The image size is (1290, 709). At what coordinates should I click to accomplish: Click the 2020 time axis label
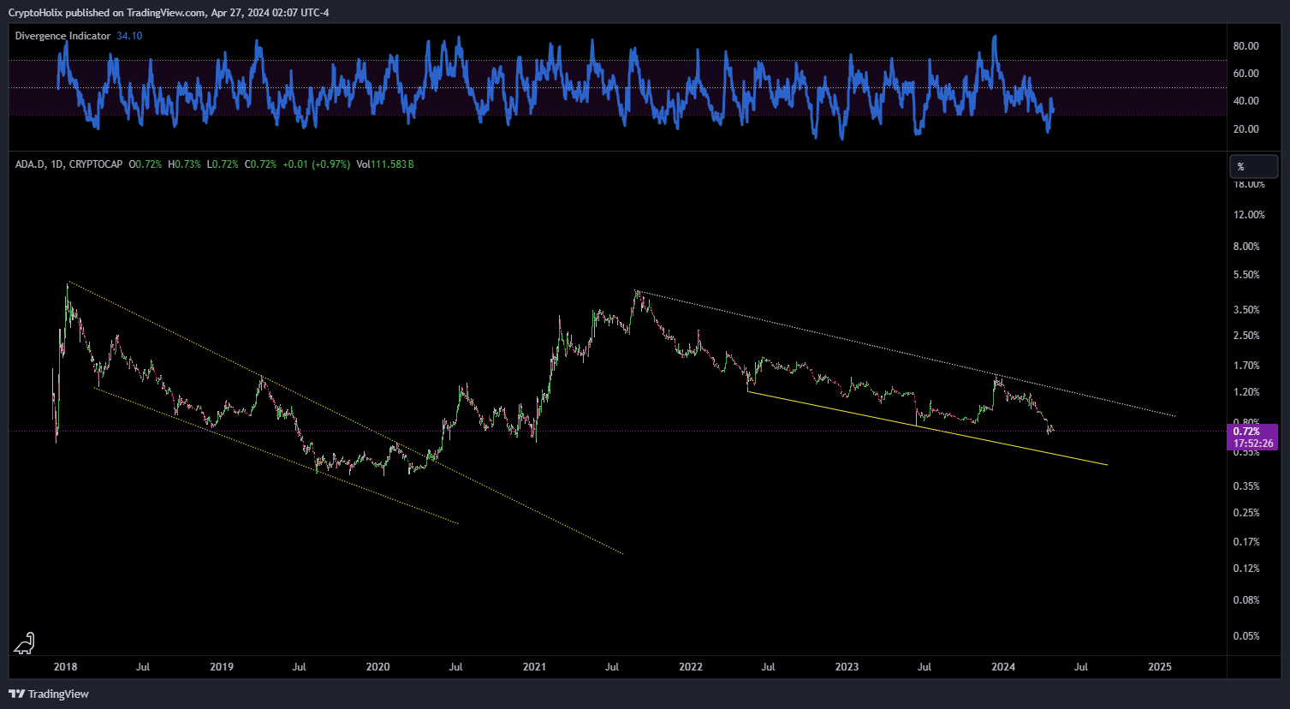pos(377,667)
